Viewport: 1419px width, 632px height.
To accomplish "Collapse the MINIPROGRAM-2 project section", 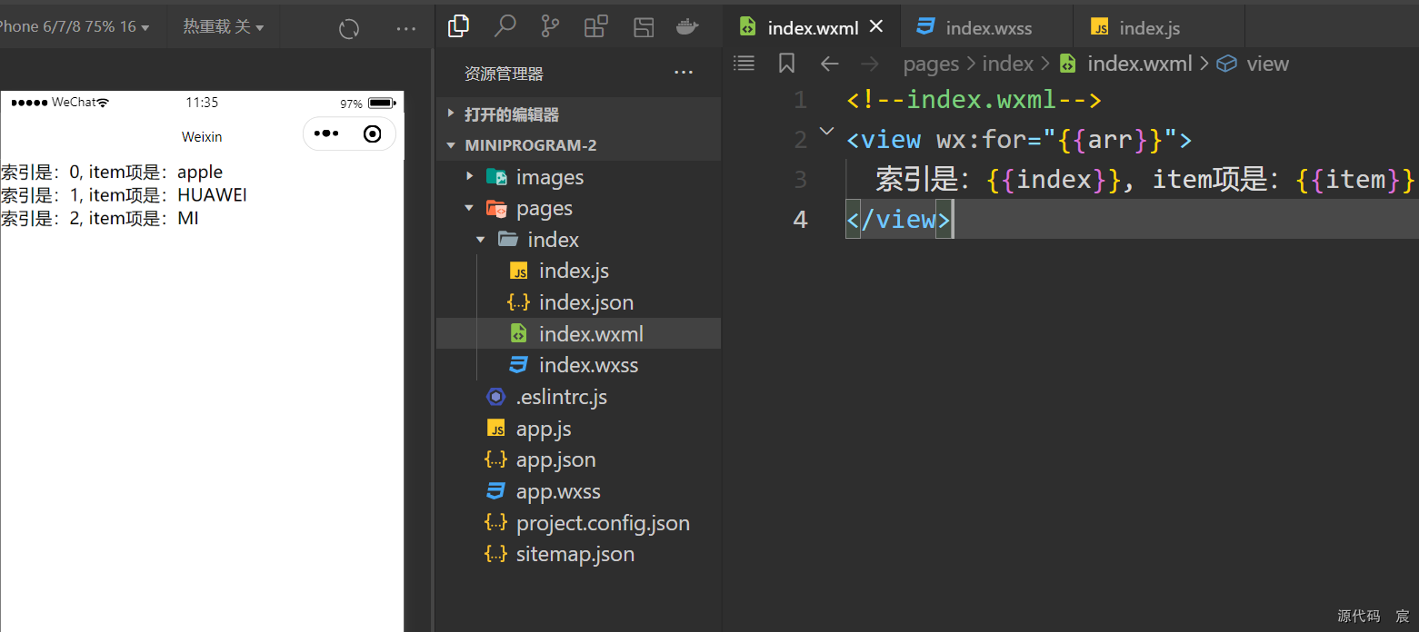I will point(578,145).
